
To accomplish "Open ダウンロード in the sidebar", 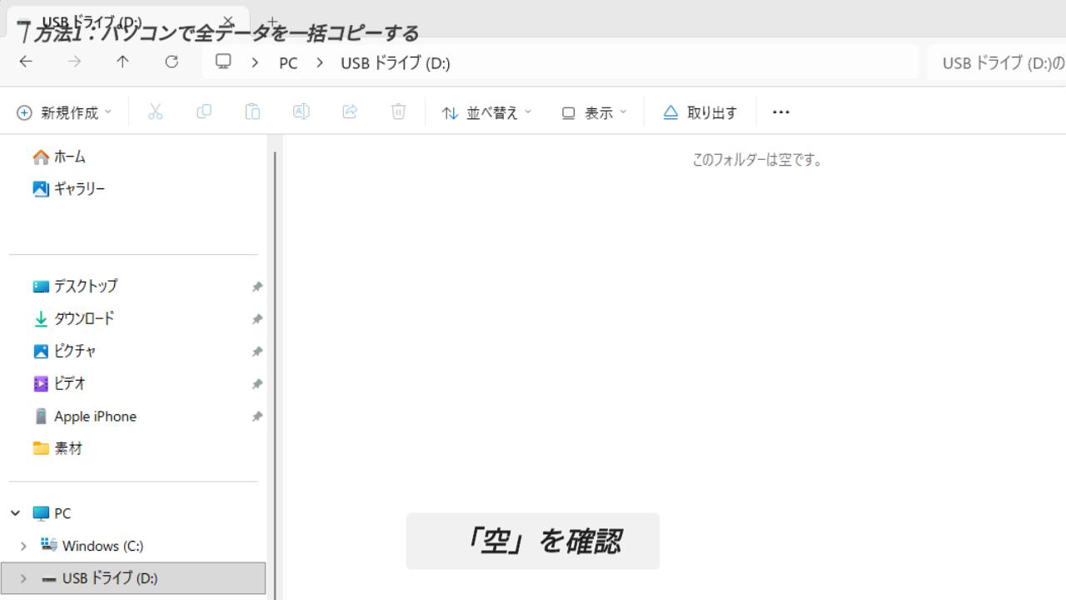I will pyautogui.click(x=83, y=318).
